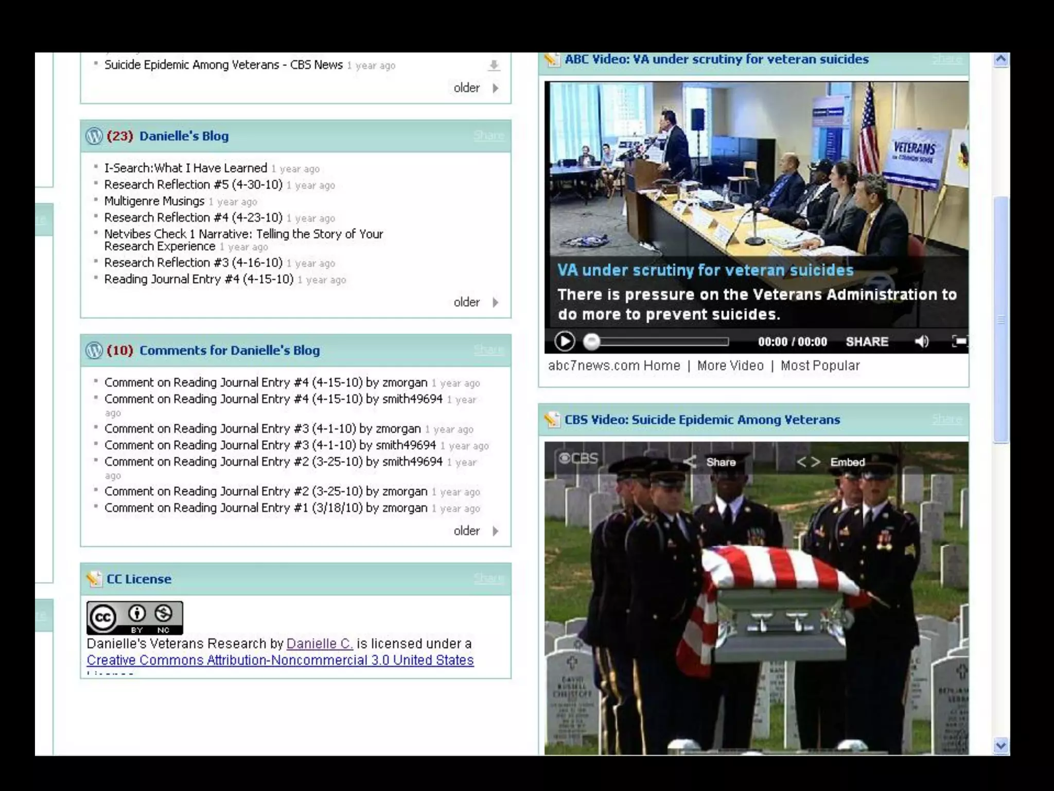Click note icon beside CBS Video widget title
This screenshot has width=1054, height=791.
pyautogui.click(x=552, y=420)
